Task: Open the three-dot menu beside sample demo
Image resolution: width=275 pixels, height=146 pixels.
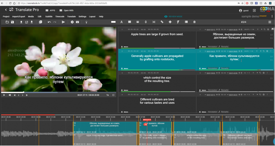Action: tap(272, 16)
